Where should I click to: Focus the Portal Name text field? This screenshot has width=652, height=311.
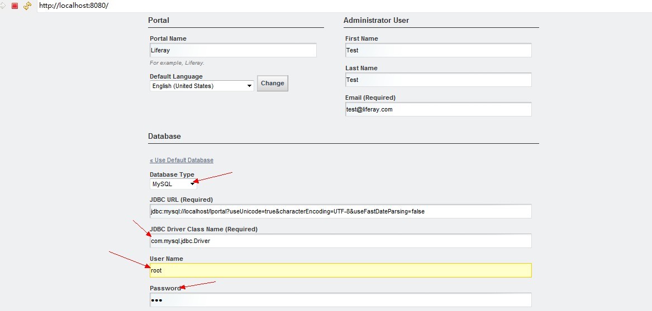click(x=232, y=50)
